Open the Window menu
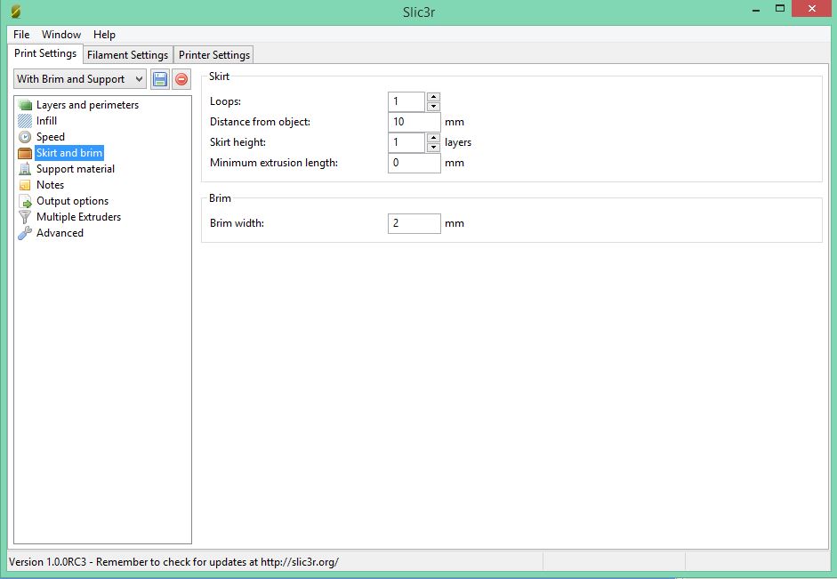The width and height of the screenshot is (837, 579). 61,35
